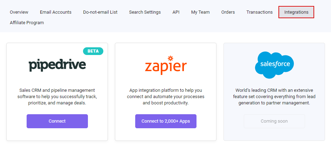Open the Overview tab
The width and height of the screenshot is (331, 144).
(x=19, y=12)
